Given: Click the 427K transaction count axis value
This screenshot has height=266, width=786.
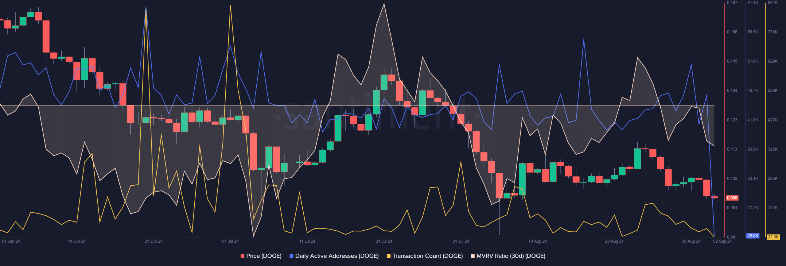Looking at the screenshot, I should (773, 120).
